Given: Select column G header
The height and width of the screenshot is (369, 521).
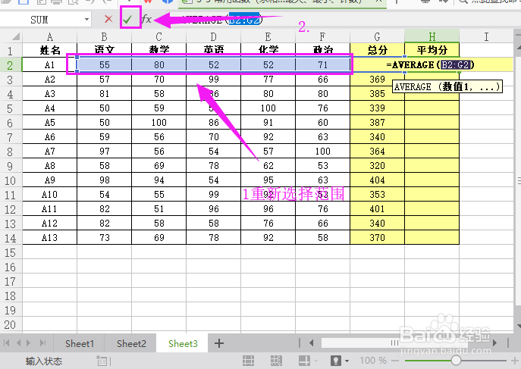Looking at the screenshot, I should (377, 36).
